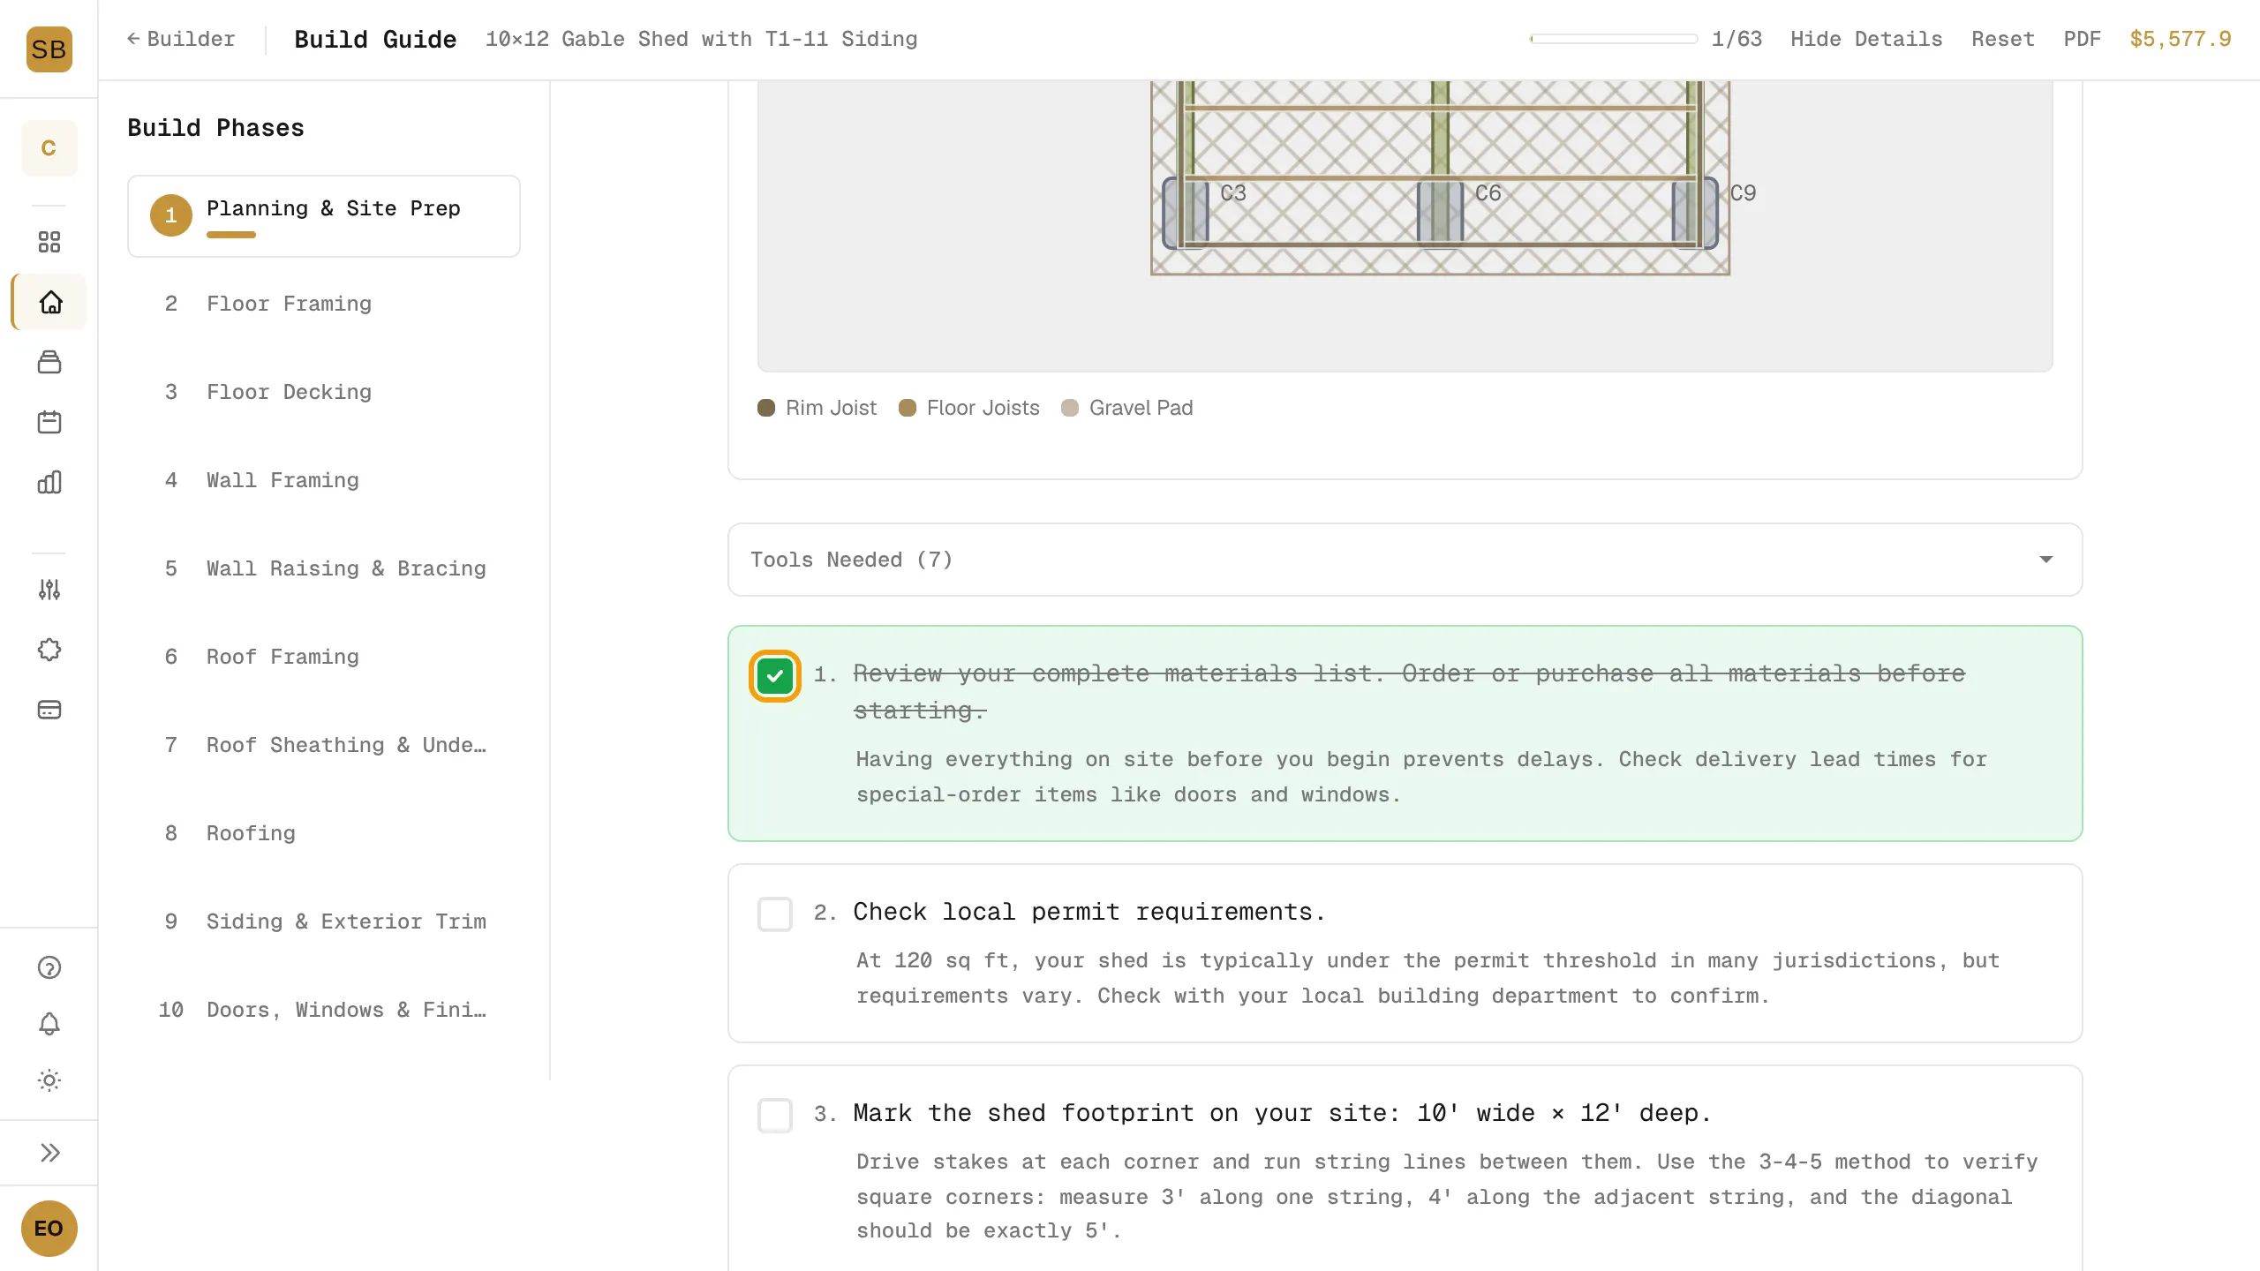Viewport: 2260px width, 1271px height.
Task: Open the C workspace icon
Action: coord(49,148)
